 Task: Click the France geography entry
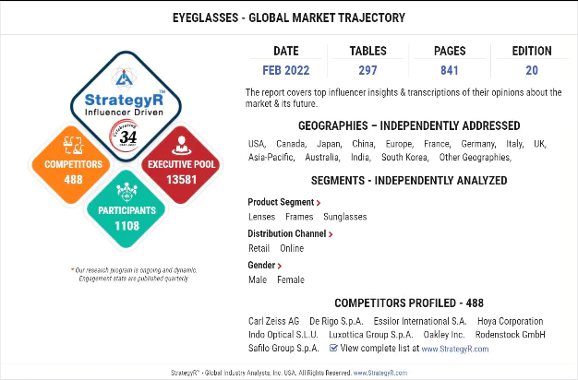[438, 144]
